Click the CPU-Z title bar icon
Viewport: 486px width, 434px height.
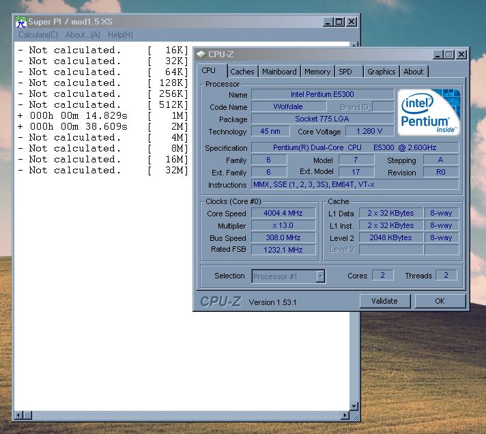click(x=201, y=55)
